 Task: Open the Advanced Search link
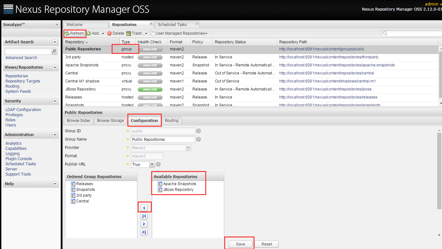click(x=21, y=58)
